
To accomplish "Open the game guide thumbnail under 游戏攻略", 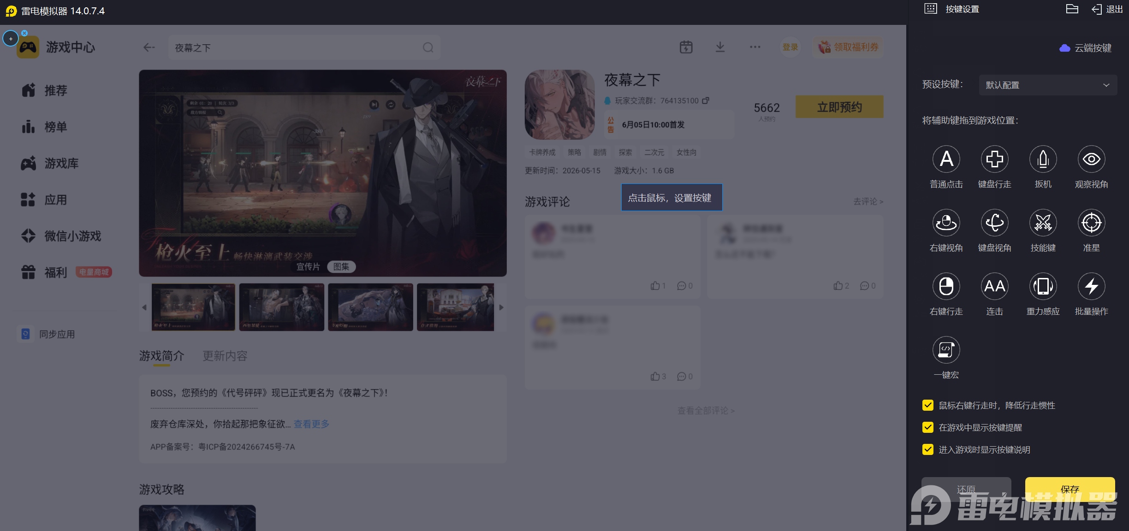I will click(x=197, y=518).
